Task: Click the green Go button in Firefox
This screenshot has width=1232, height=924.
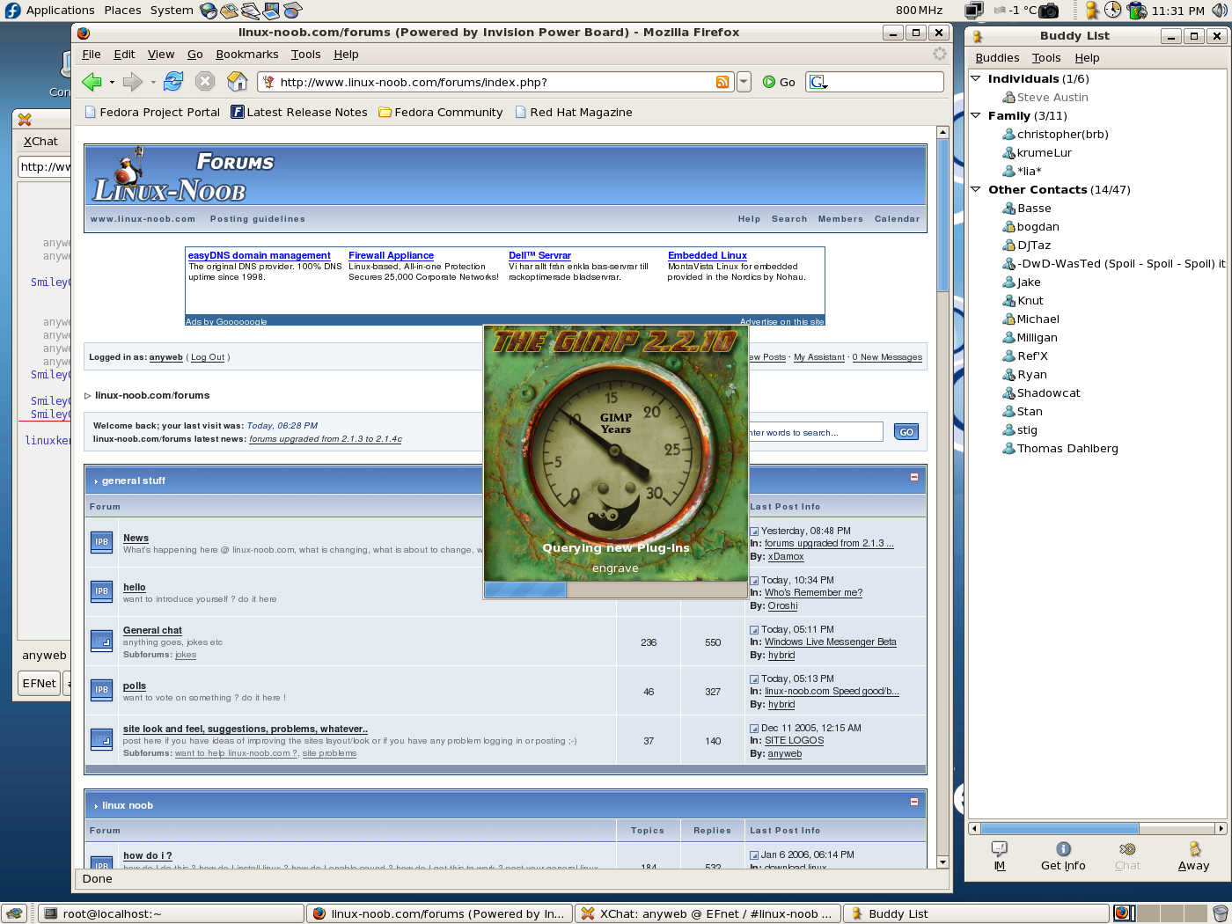Action: pos(779,82)
